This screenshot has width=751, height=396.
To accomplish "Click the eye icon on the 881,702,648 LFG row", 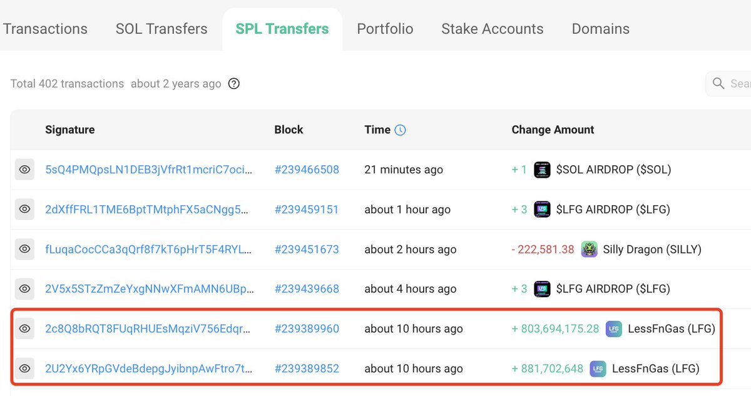I will [24, 368].
